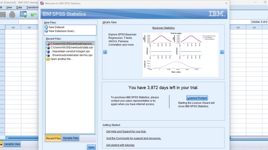Click the cell reference input field in Data Editor

pos(9,22)
